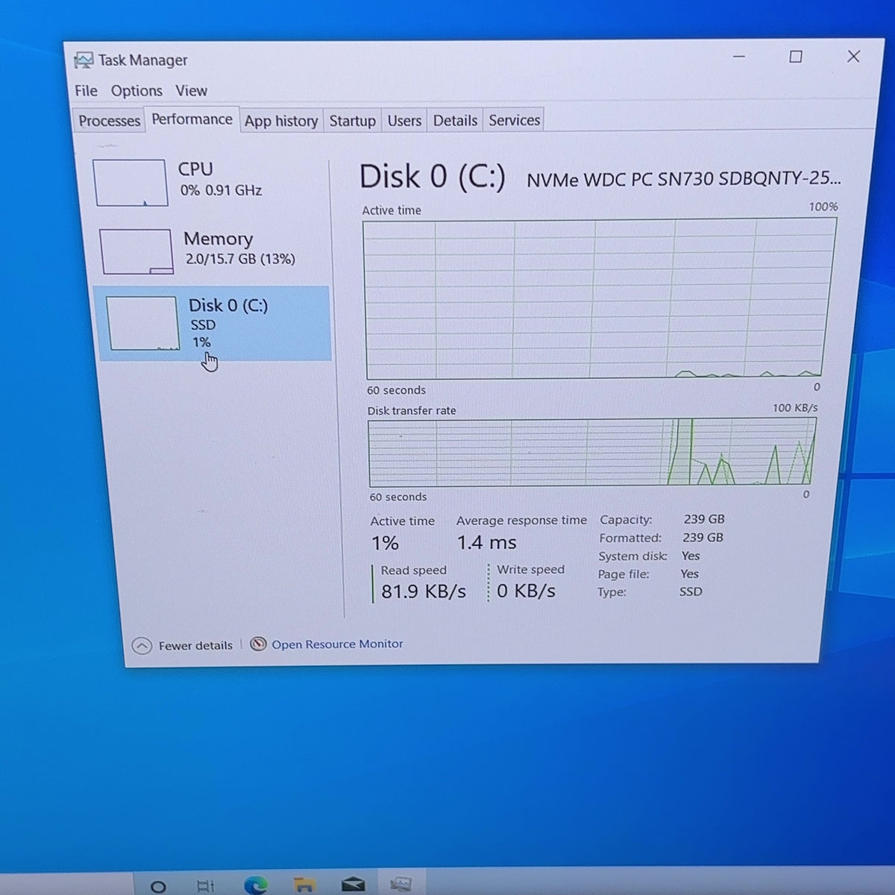
Task: Open File Explorer from the taskbar
Action: point(304,885)
